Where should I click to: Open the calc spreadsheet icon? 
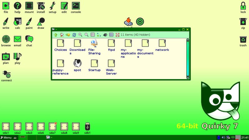pyautogui.click(x=17, y=22)
